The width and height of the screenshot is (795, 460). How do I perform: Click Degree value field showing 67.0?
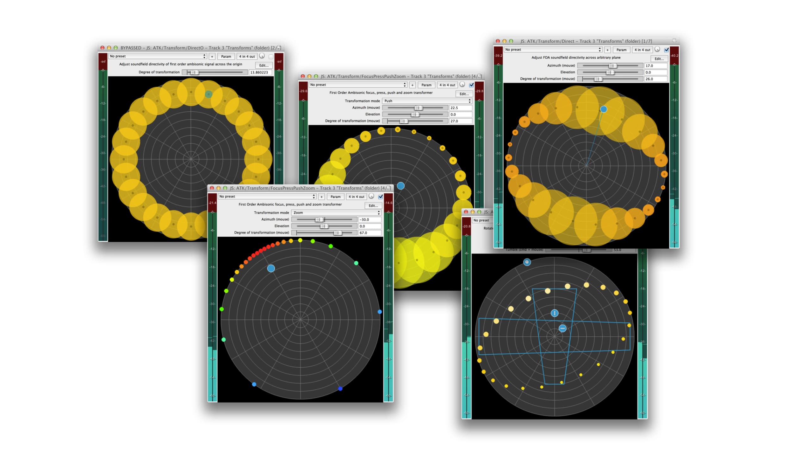(370, 233)
